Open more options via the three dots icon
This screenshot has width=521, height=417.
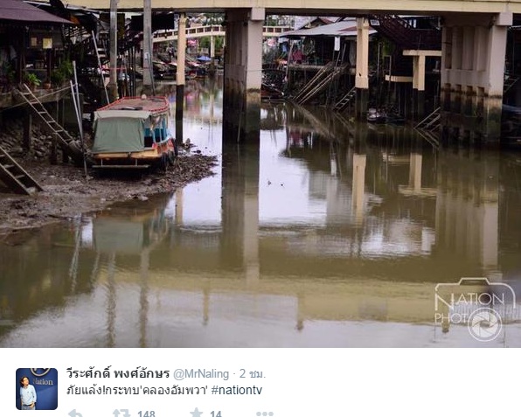(x=265, y=414)
